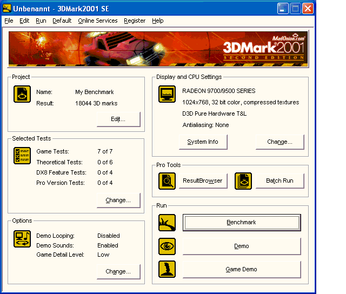The image size is (346, 294).
Task: Click Theoretical Tests value '0 of 6'
Action: (x=105, y=162)
